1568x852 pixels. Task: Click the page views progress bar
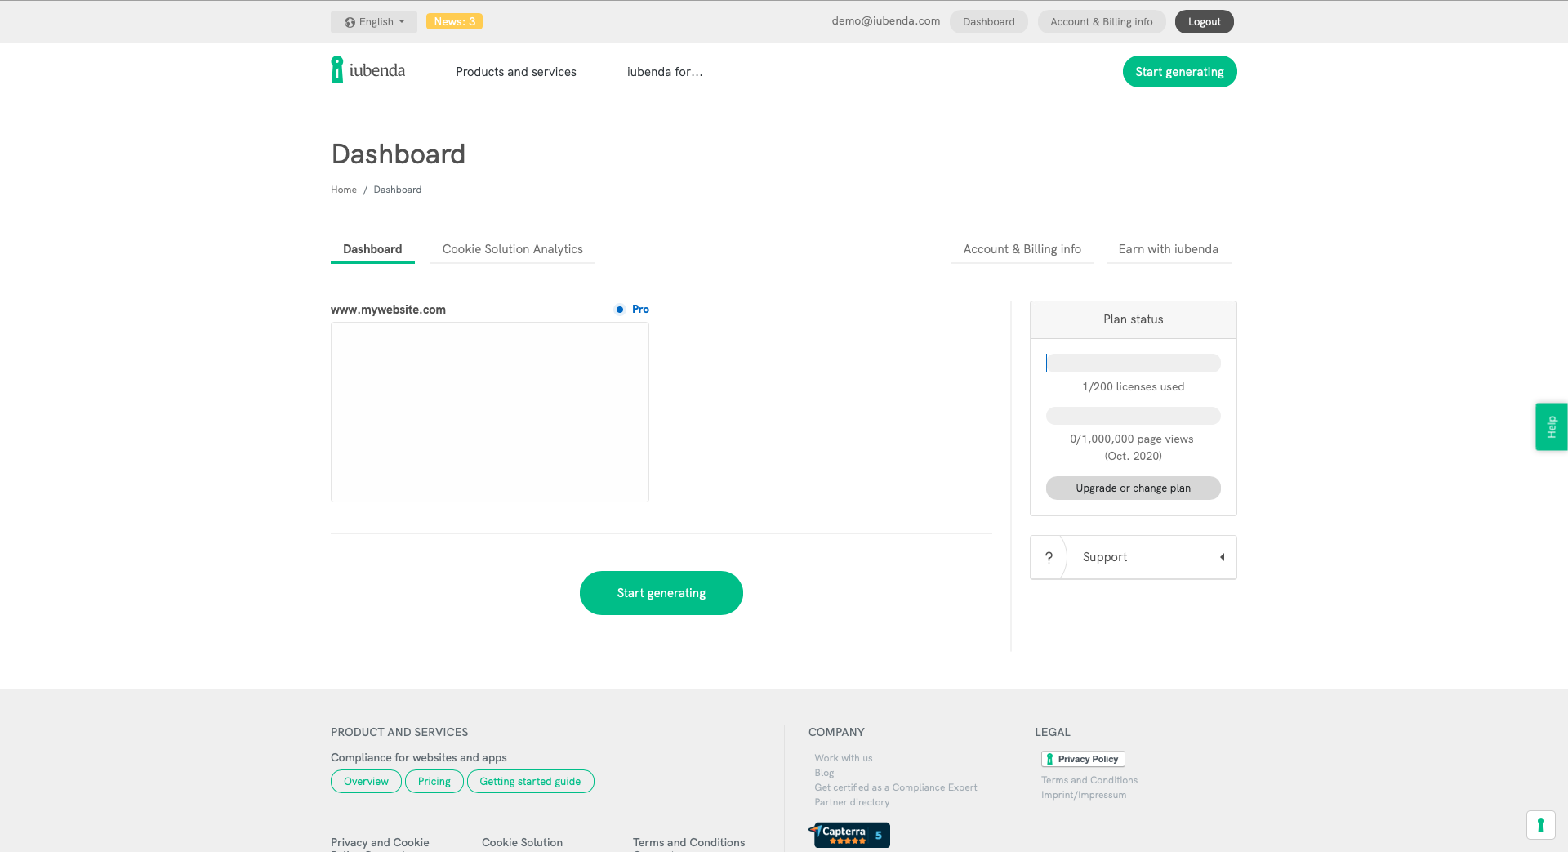(x=1134, y=416)
